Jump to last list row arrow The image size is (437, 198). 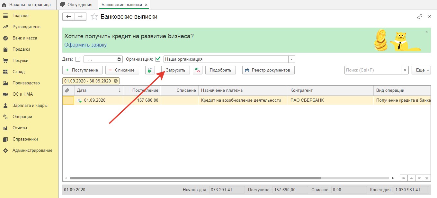tap(427, 178)
